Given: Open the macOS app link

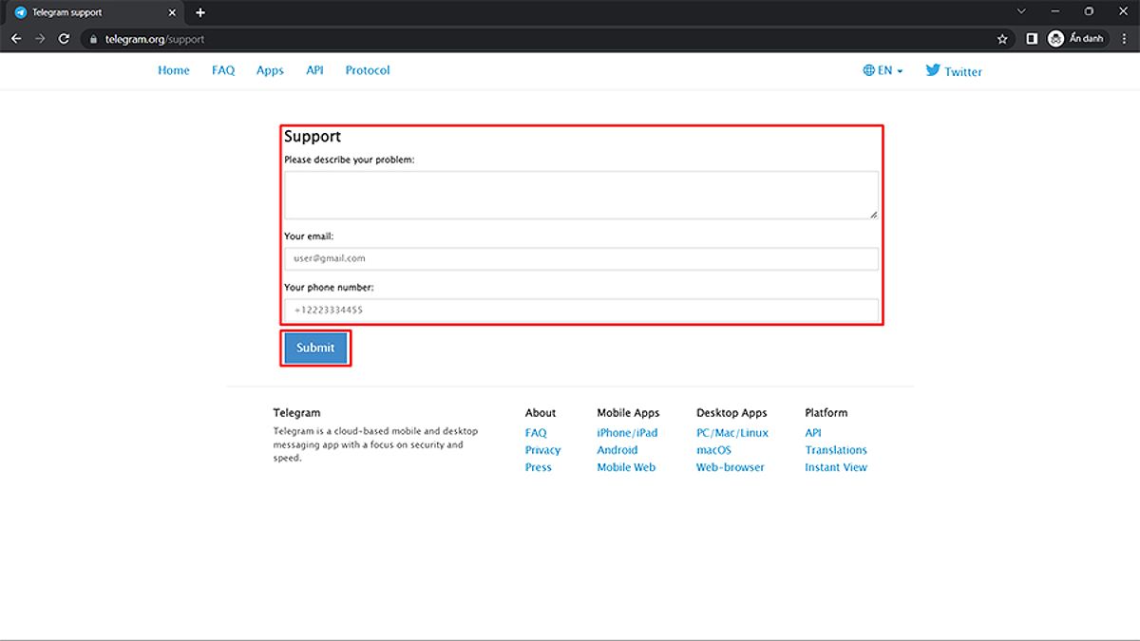Looking at the screenshot, I should (714, 450).
